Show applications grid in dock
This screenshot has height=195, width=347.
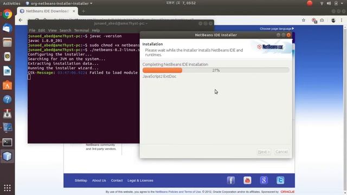7,188
